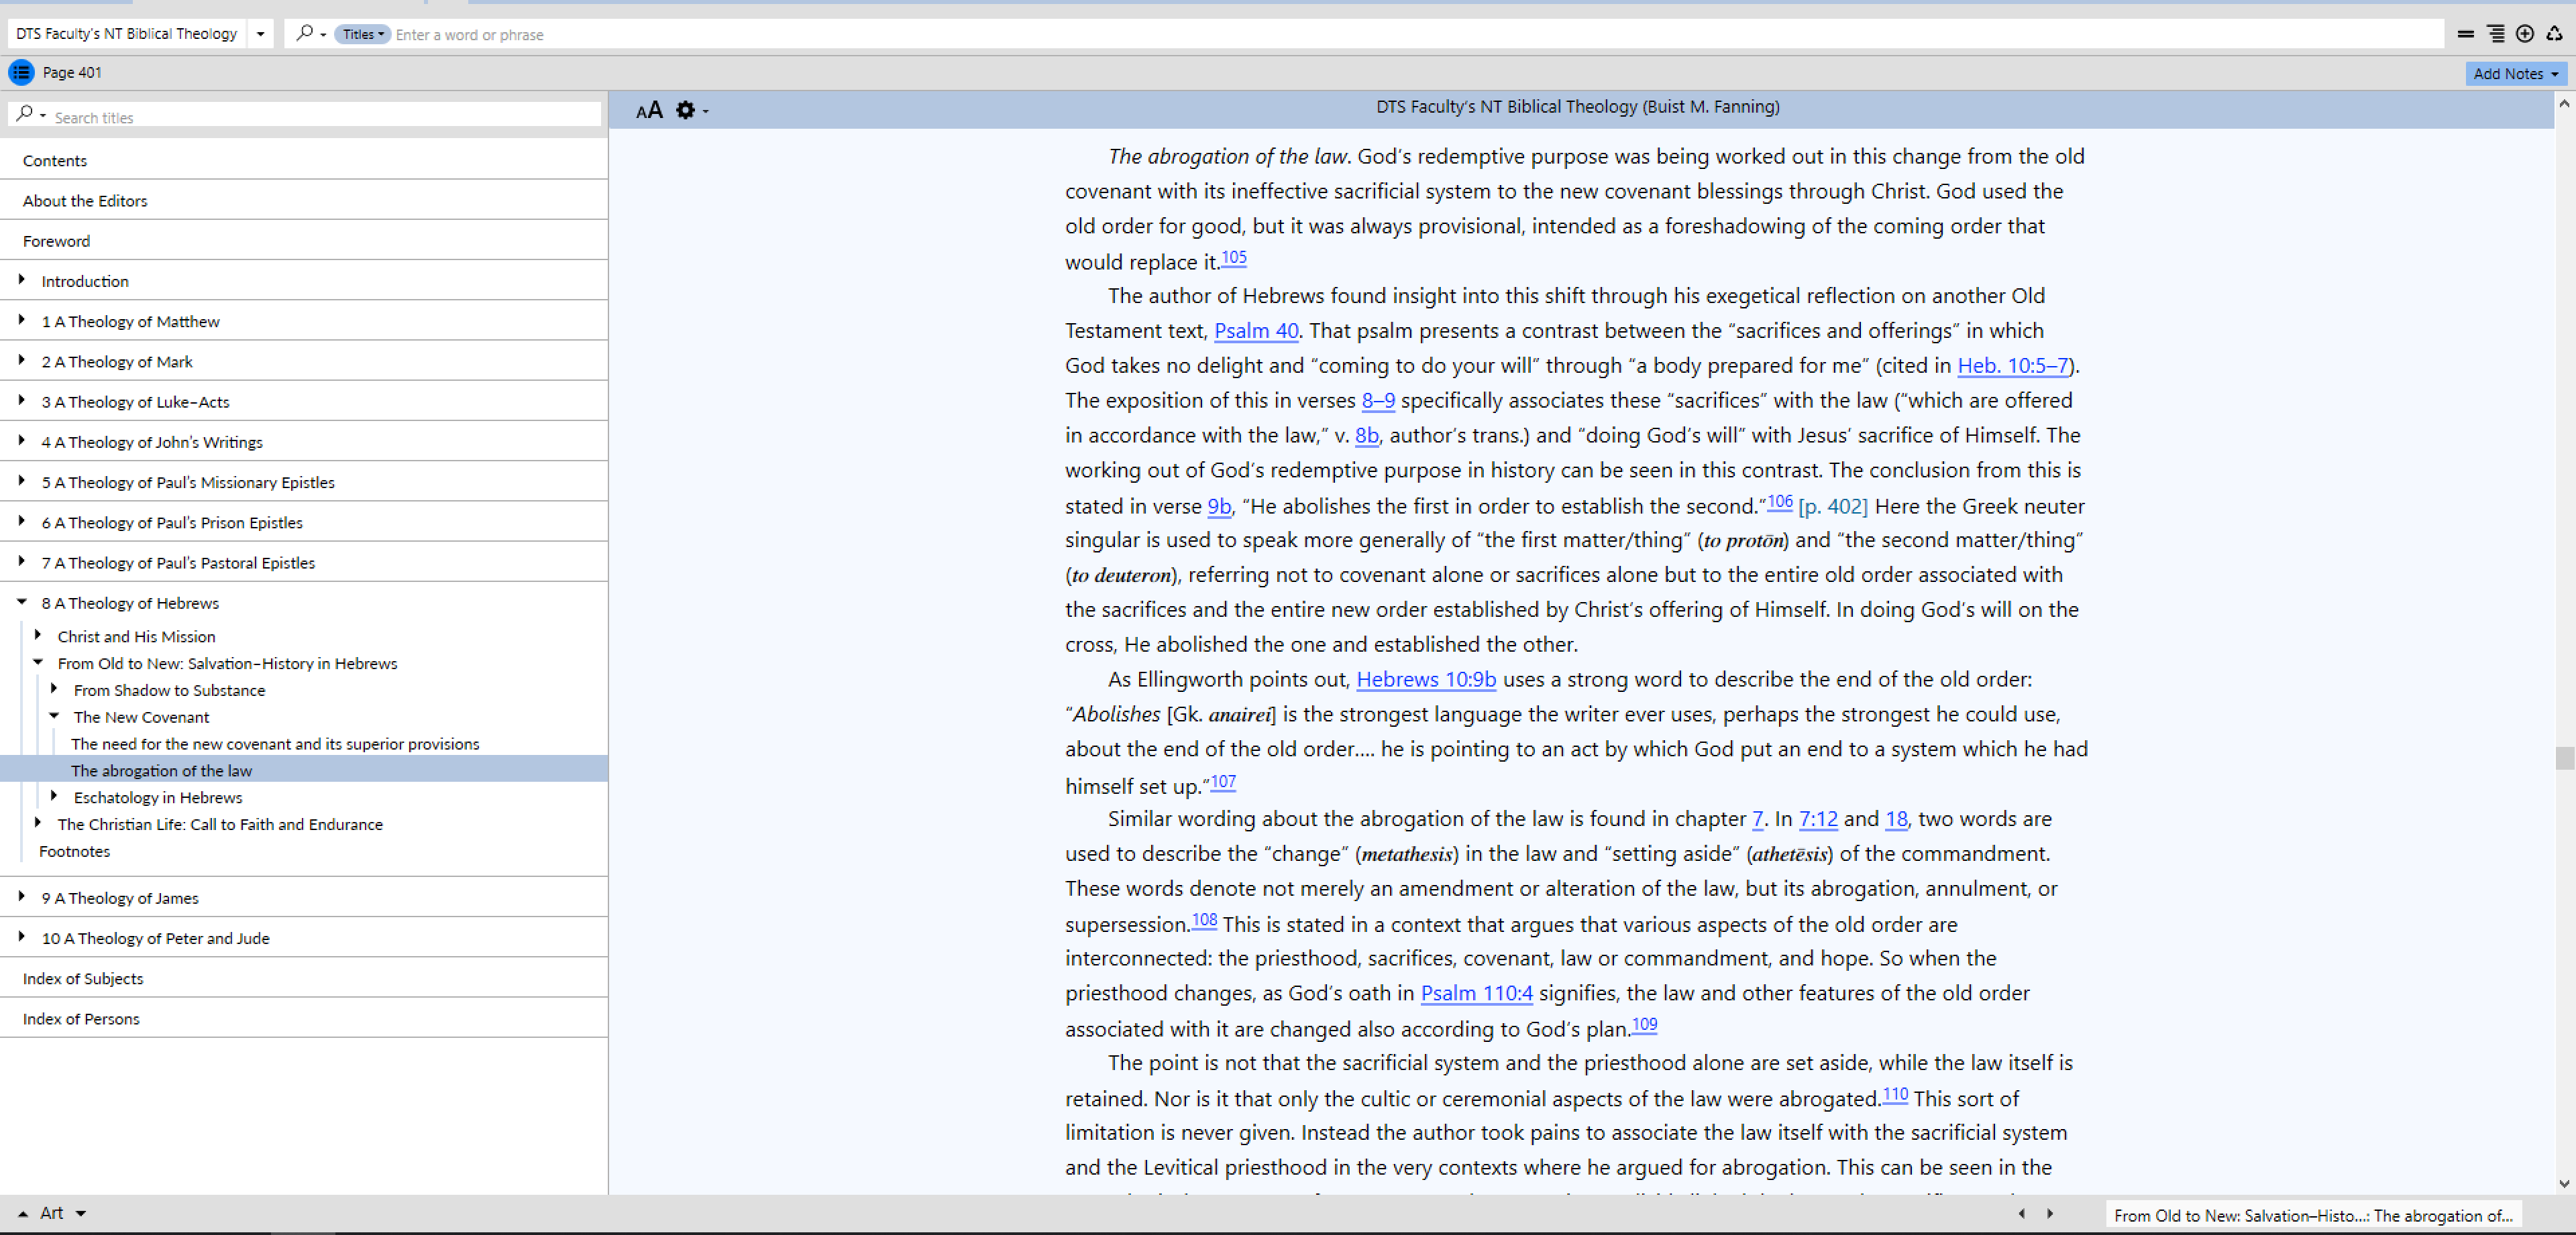Open footnote 105
Screen dimensions: 2576x1235
coord(1234,257)
